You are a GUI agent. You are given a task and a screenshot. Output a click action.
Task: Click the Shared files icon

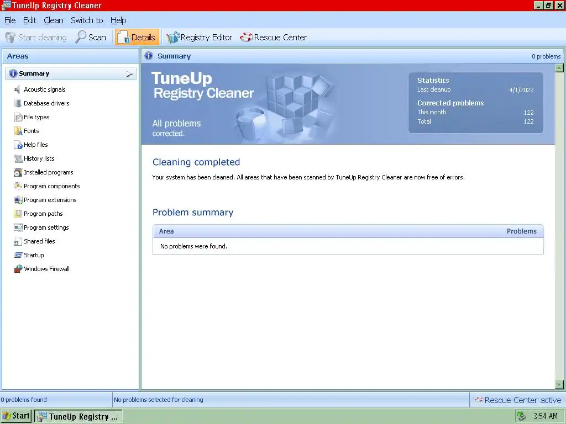(x=18, y=242)
